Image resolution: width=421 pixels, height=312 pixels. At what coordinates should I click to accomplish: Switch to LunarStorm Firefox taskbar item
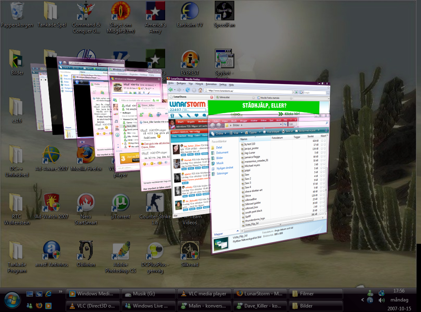[260, 294]
